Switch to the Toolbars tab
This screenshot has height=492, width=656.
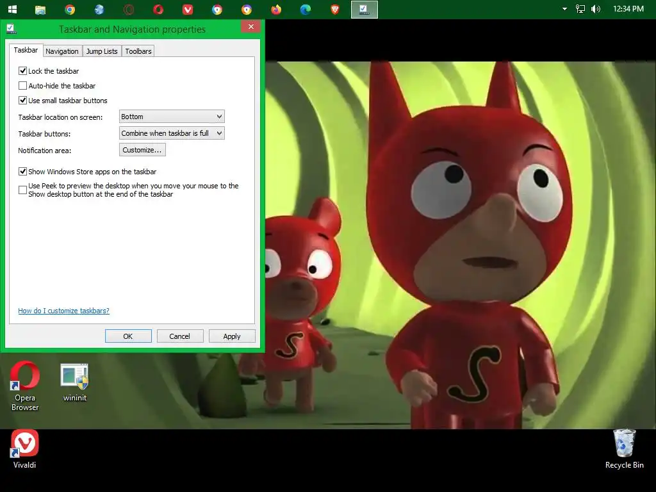tap(138, 51)
